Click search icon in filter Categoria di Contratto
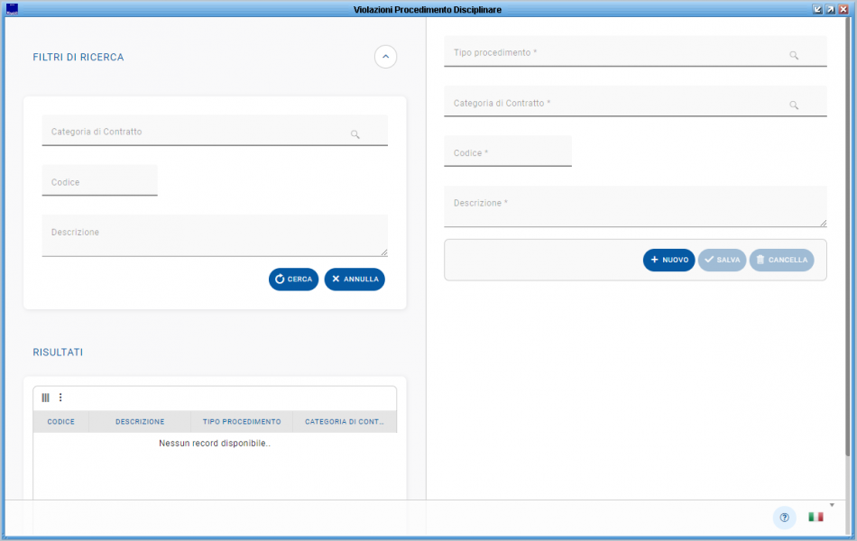Screen dimensions: 857x541 pyautogui.click(x=355, y=133)
